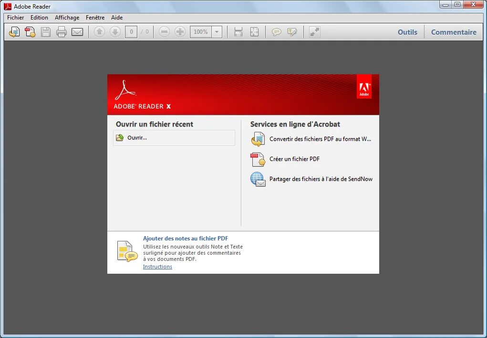Click the zoom out minus icon

coord(164,31)
